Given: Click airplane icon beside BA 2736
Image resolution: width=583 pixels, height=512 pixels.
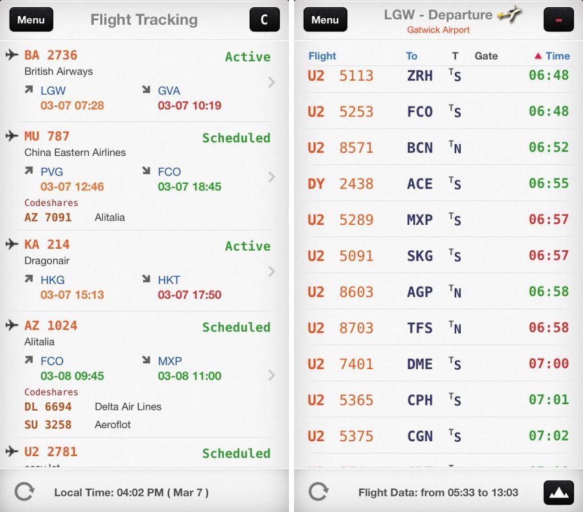Looking at the screenshot, I should click(12, 55).
